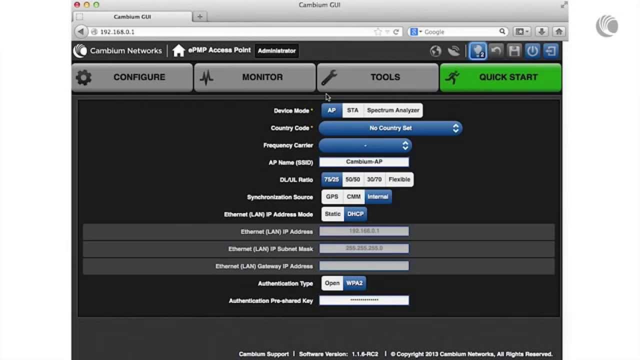Set Device Mode to AP
The image size is (640, 360).
pos(331,110)
